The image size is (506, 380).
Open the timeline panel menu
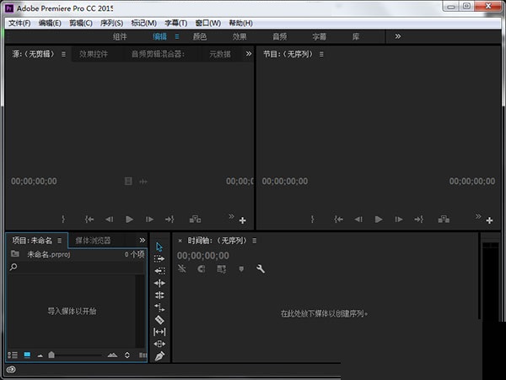coord(255,241)
